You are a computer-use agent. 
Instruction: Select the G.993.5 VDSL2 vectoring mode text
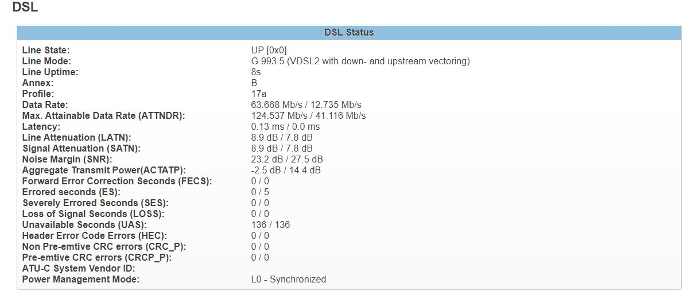pyautogui.click(x=360, y=61)
